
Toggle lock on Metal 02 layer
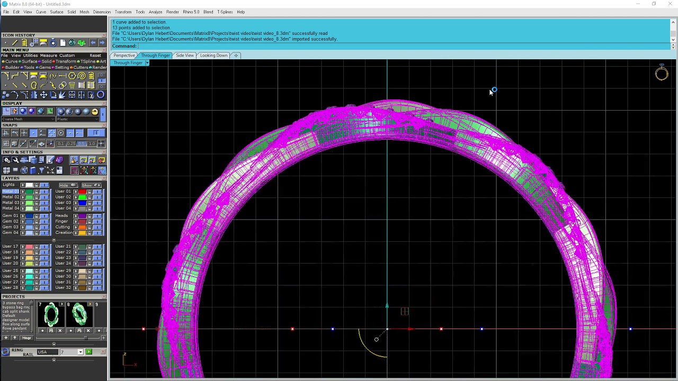(37, 197)
